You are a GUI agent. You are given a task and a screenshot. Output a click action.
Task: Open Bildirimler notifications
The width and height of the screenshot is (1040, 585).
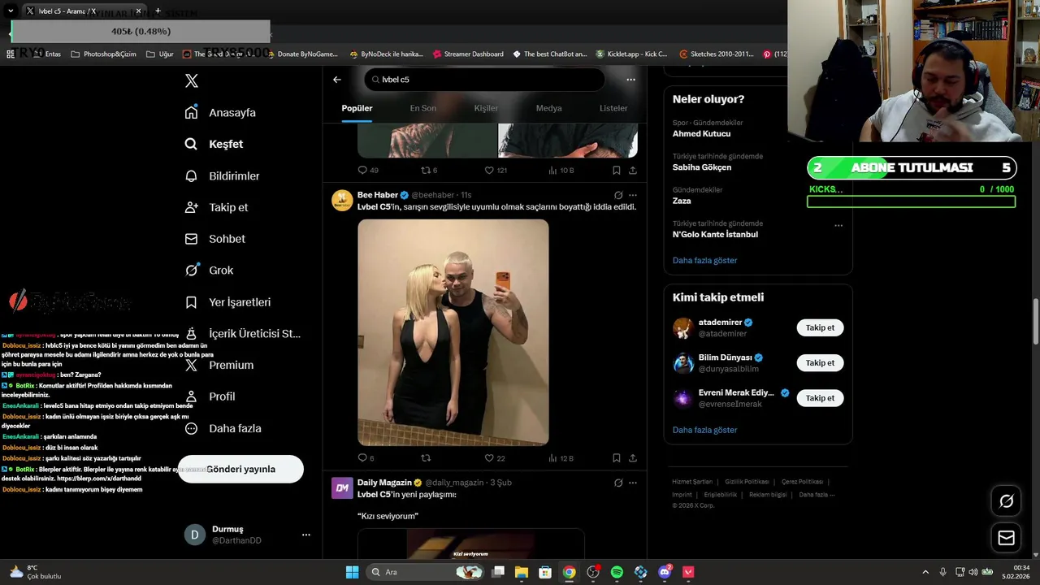222,175
